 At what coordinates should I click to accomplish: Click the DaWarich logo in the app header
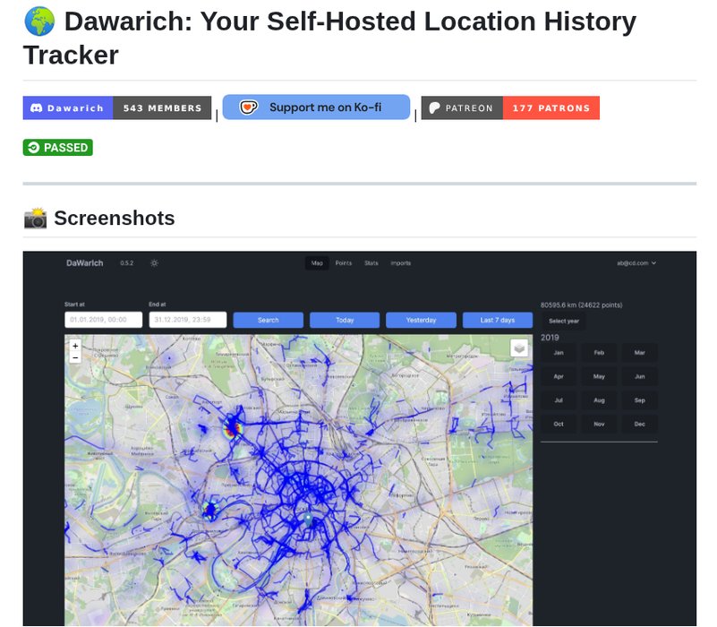pyautogui.click(x=85, y=263)
